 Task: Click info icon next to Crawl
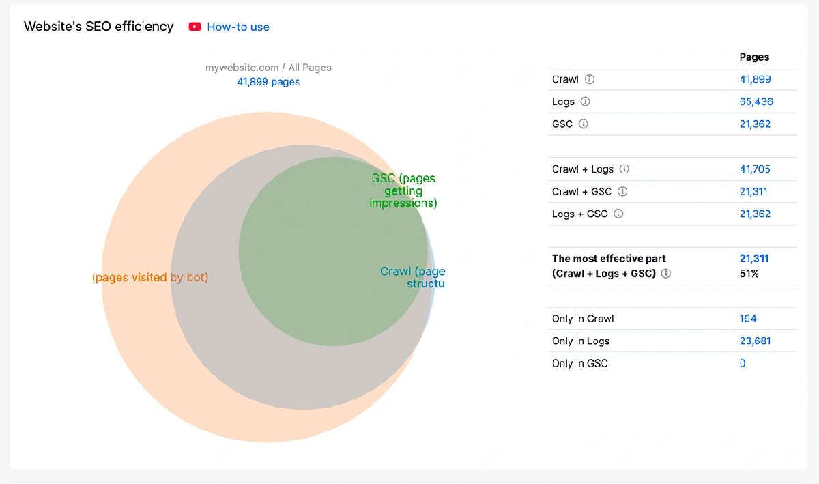590,79
